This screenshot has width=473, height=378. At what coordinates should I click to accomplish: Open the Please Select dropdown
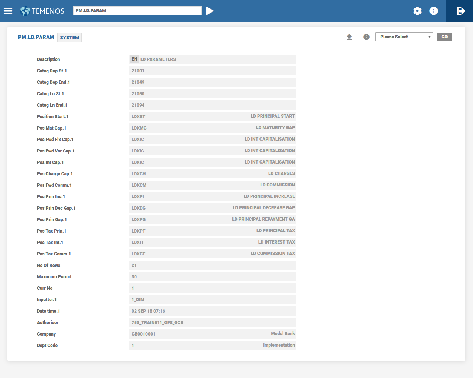404,37
